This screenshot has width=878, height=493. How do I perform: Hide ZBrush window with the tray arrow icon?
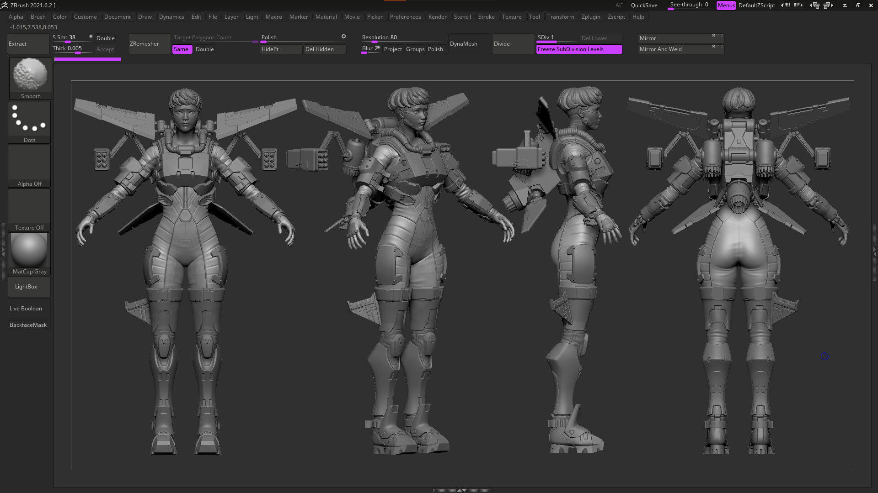845,5
